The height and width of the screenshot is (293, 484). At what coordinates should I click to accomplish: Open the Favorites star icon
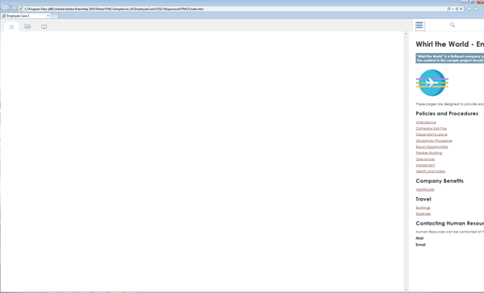tap(476, 9)
